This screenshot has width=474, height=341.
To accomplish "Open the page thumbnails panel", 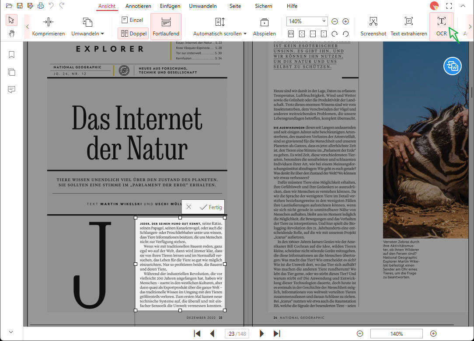I will (x=11, y=72).
